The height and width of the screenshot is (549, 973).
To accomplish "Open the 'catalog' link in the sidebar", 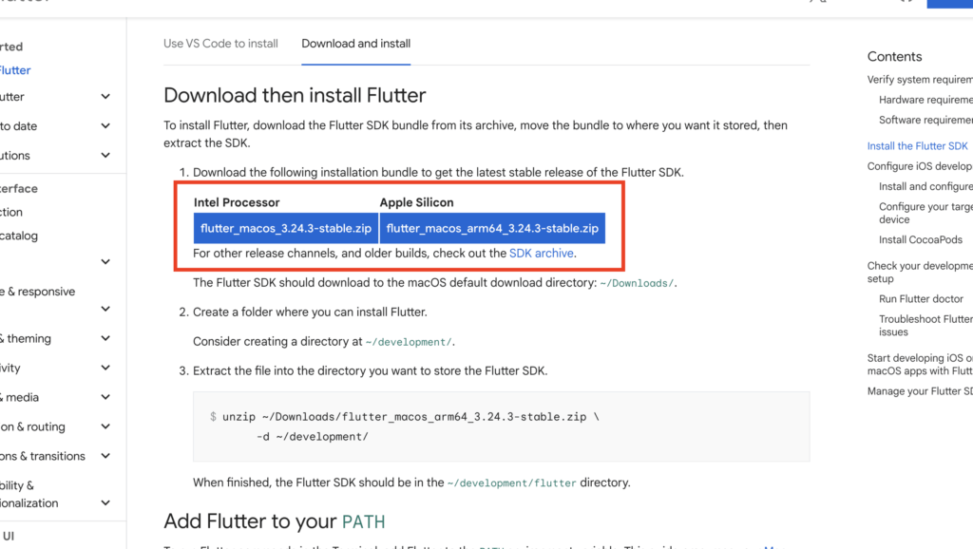I will pos(19,236).
